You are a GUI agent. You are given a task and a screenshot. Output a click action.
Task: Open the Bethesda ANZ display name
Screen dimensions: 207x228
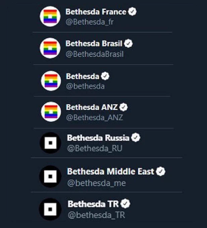(x=92, y=107)
